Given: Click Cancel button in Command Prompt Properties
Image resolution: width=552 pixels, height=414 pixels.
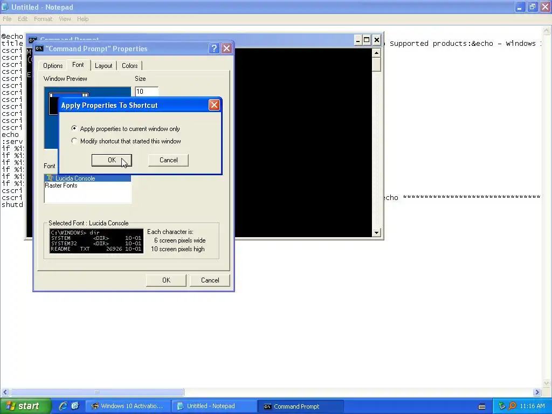Looking at the screenshot, I should click(210, 280).
